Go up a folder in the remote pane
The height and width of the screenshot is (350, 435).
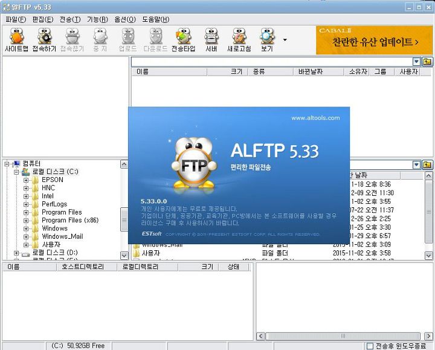pyautogui.click(x=427, y=62)
